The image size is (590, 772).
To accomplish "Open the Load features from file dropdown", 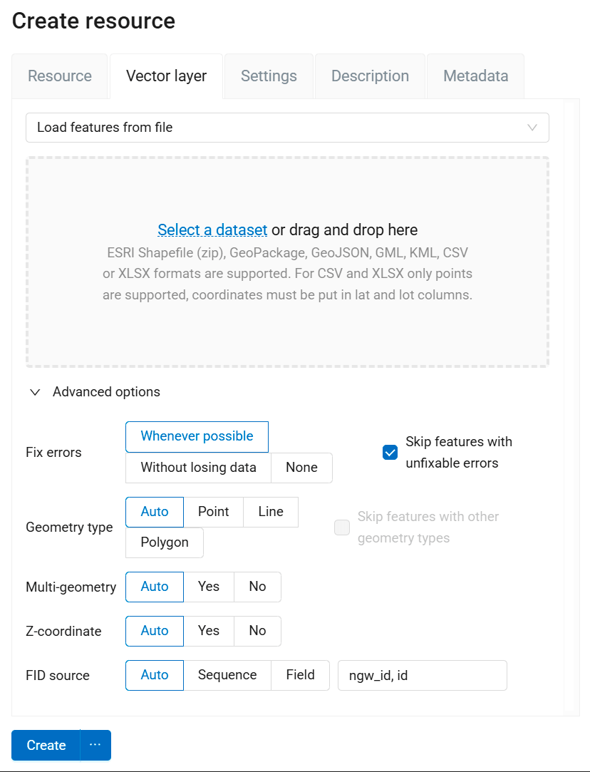I will click(x=287, y=128).
